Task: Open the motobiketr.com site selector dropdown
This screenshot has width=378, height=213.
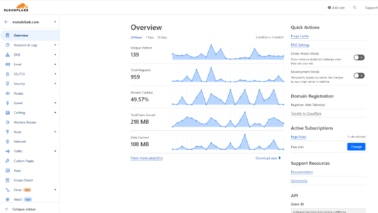Action: 55,22
